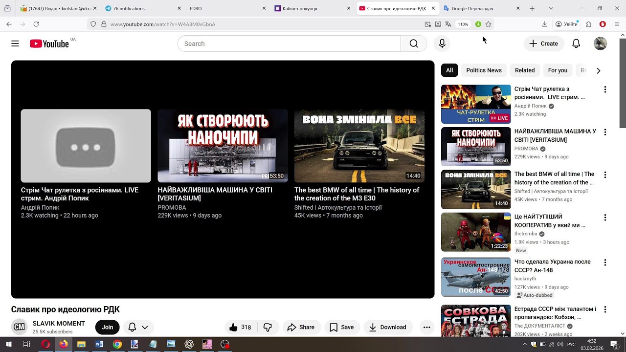Switch to the Кабінет покупця tab
The width and height of the screenshot is (626, 352).
pyautogui.click(x=312, y=8)
